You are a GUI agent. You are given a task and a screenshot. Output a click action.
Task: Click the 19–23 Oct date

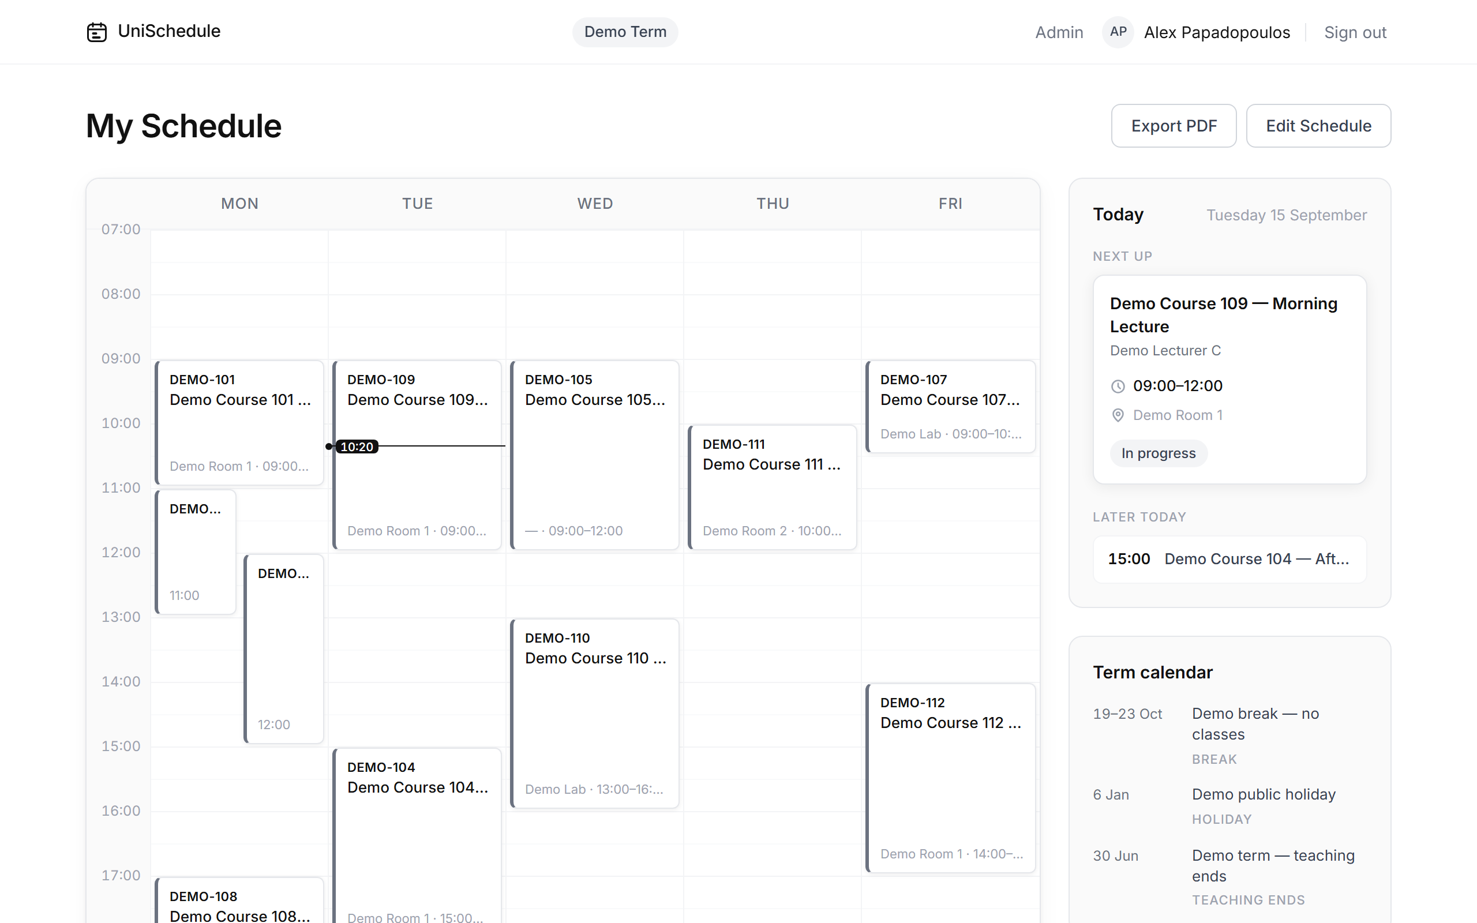(1127, 714)
